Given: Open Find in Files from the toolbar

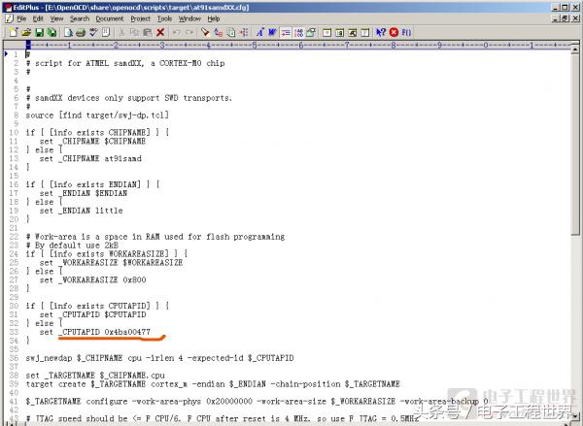Looking at the screenshot, I should tap(231, 32).
